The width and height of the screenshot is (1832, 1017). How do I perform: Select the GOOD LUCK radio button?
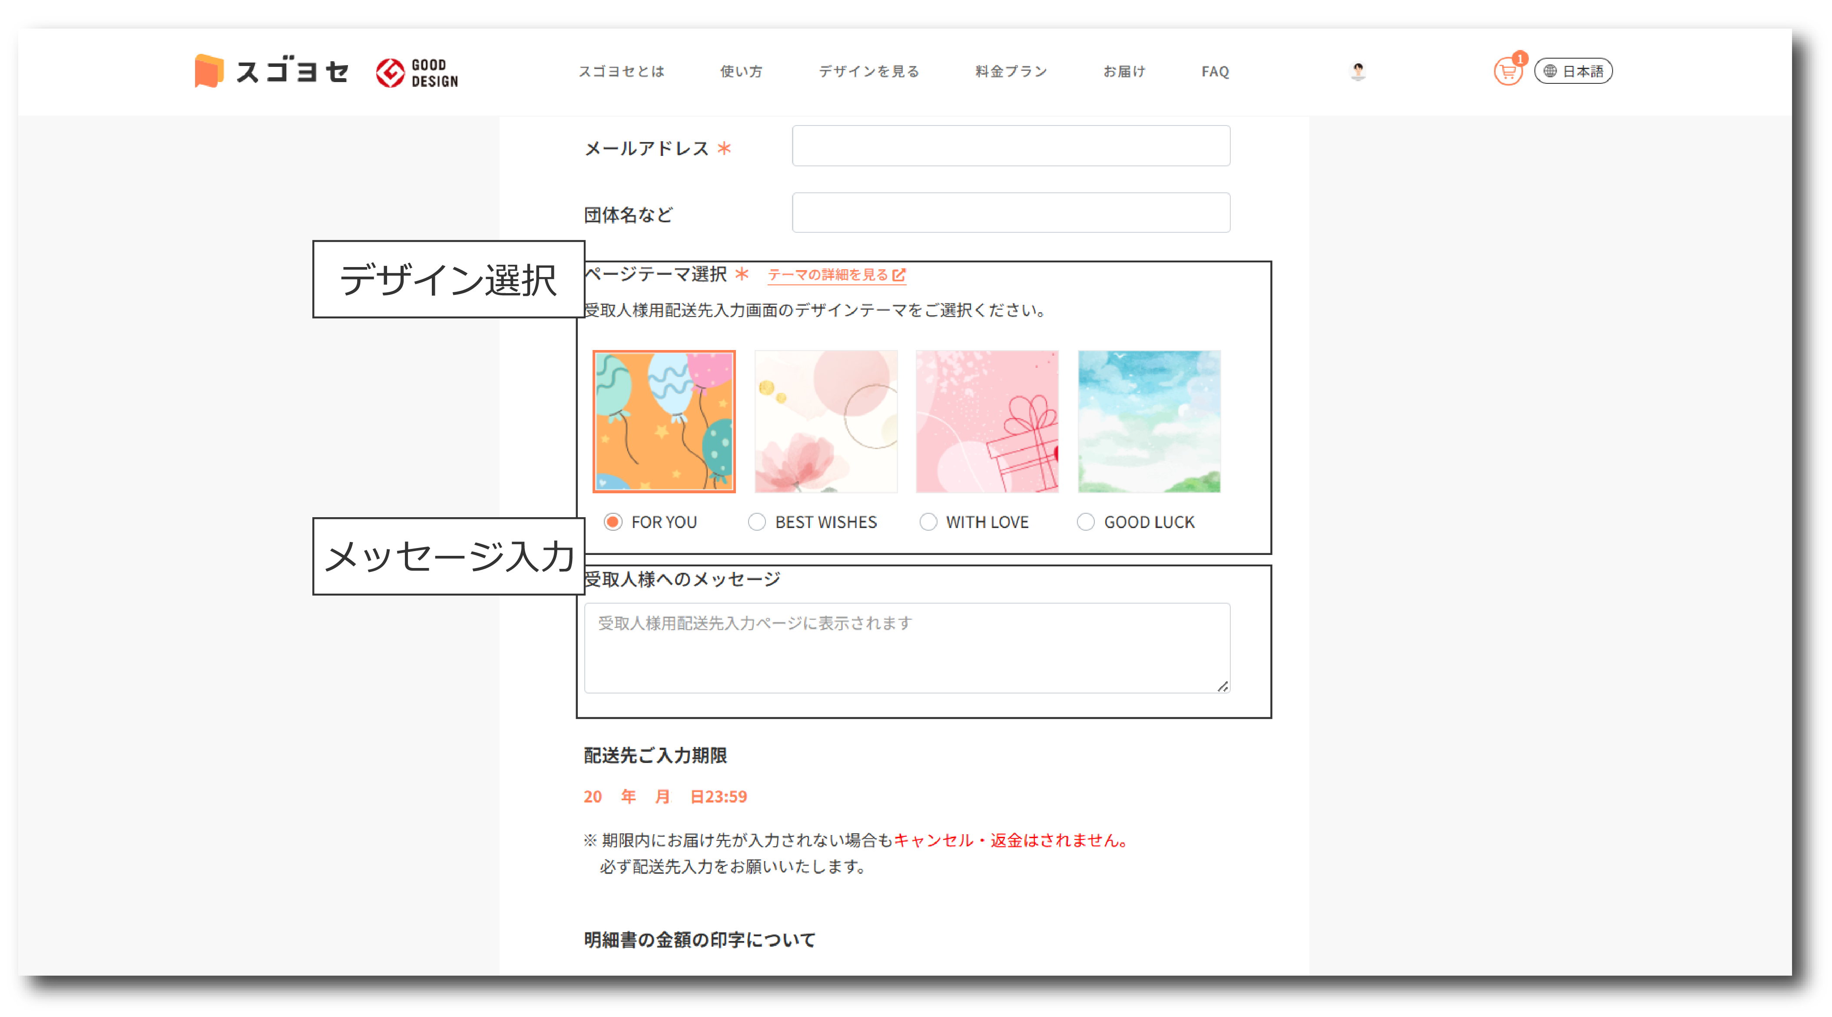click(x=1085, y=522)
